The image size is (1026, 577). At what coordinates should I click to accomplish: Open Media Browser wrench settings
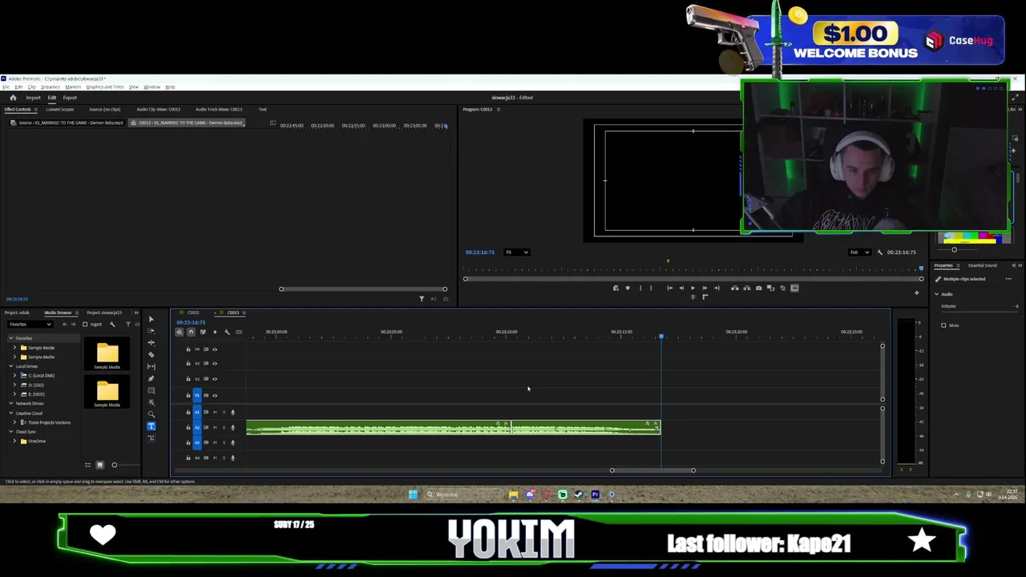coord(112,324)
